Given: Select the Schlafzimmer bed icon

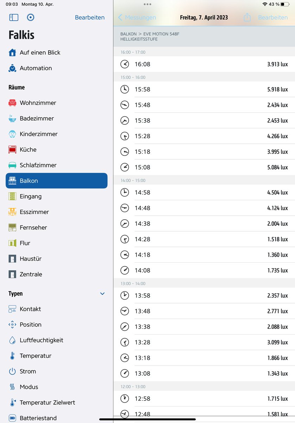Looking at the screenshot, I should 12,165.
